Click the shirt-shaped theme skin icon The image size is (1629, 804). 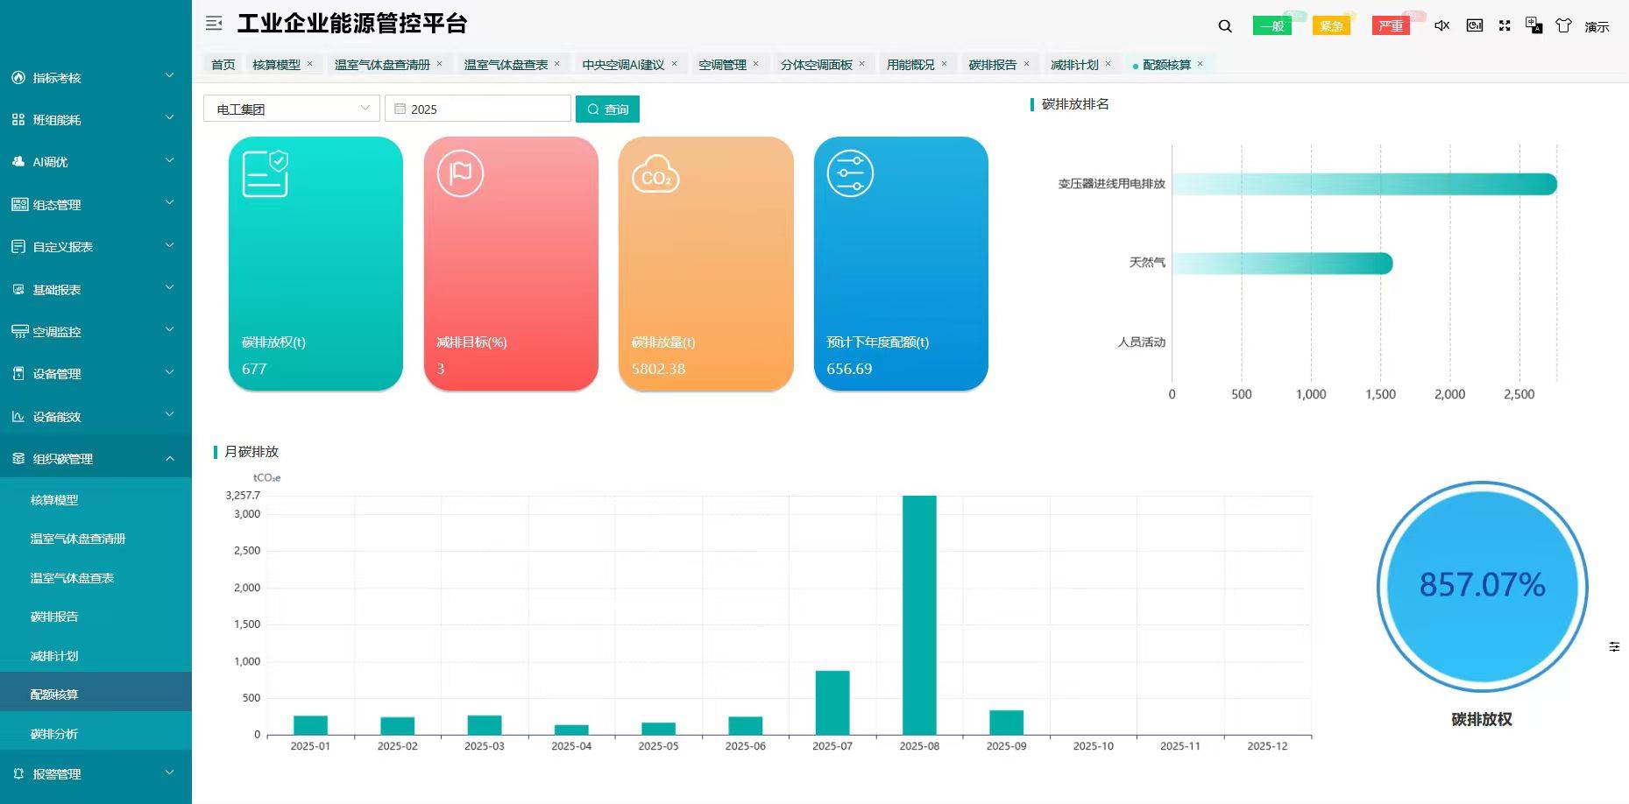pos(1562,25)
